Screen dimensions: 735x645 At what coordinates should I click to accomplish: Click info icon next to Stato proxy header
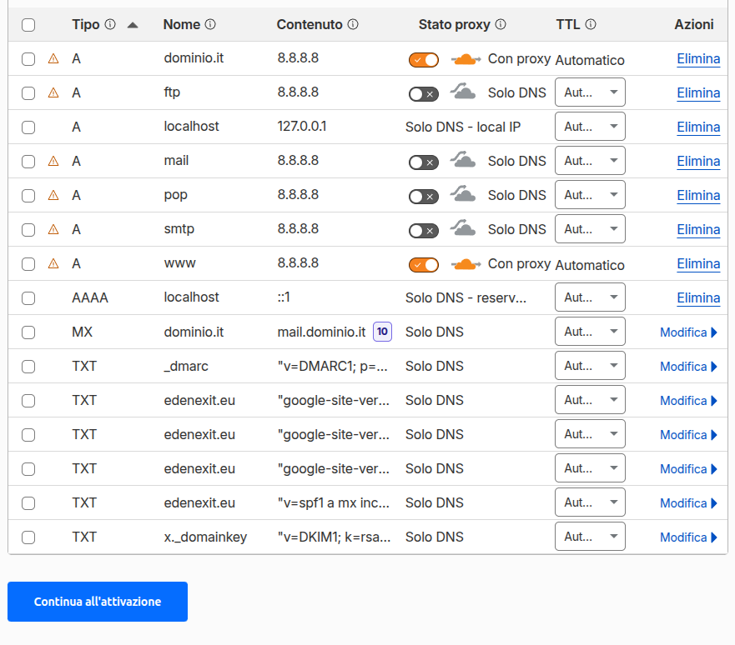(501, 24)
